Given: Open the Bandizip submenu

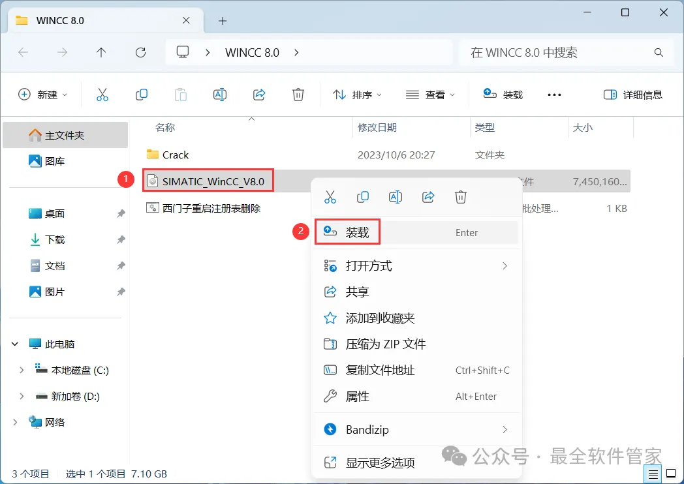Looking at the screenshot, I should [x=416, y=429].
